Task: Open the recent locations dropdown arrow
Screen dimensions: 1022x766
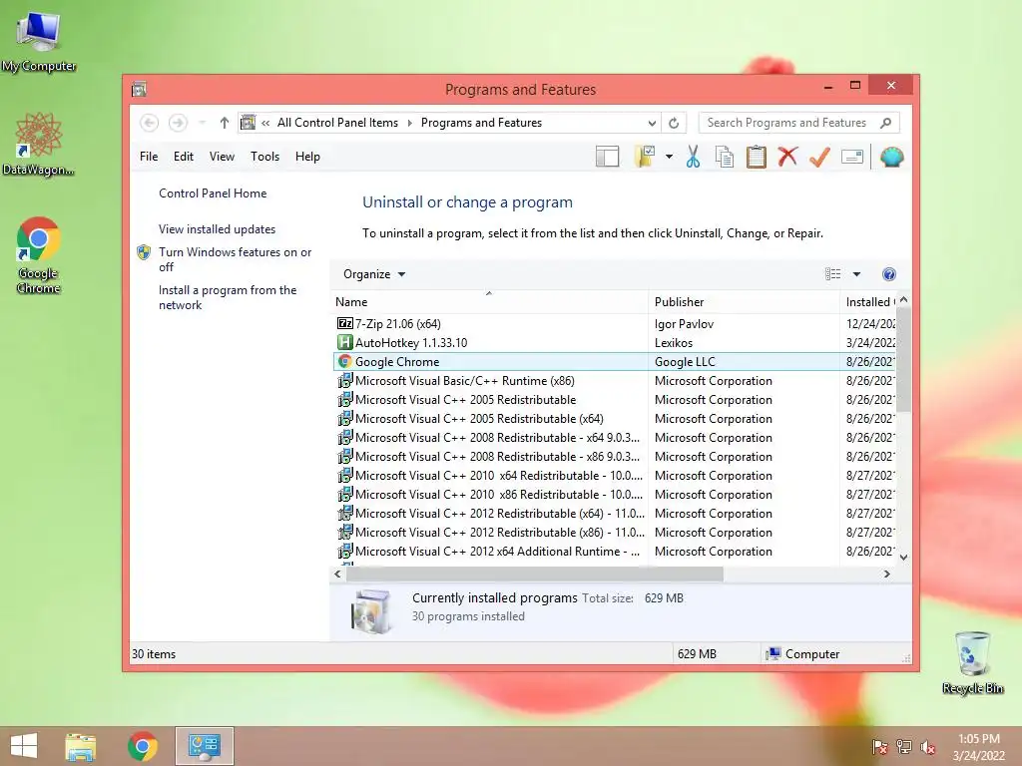Action: coord(202,123)
